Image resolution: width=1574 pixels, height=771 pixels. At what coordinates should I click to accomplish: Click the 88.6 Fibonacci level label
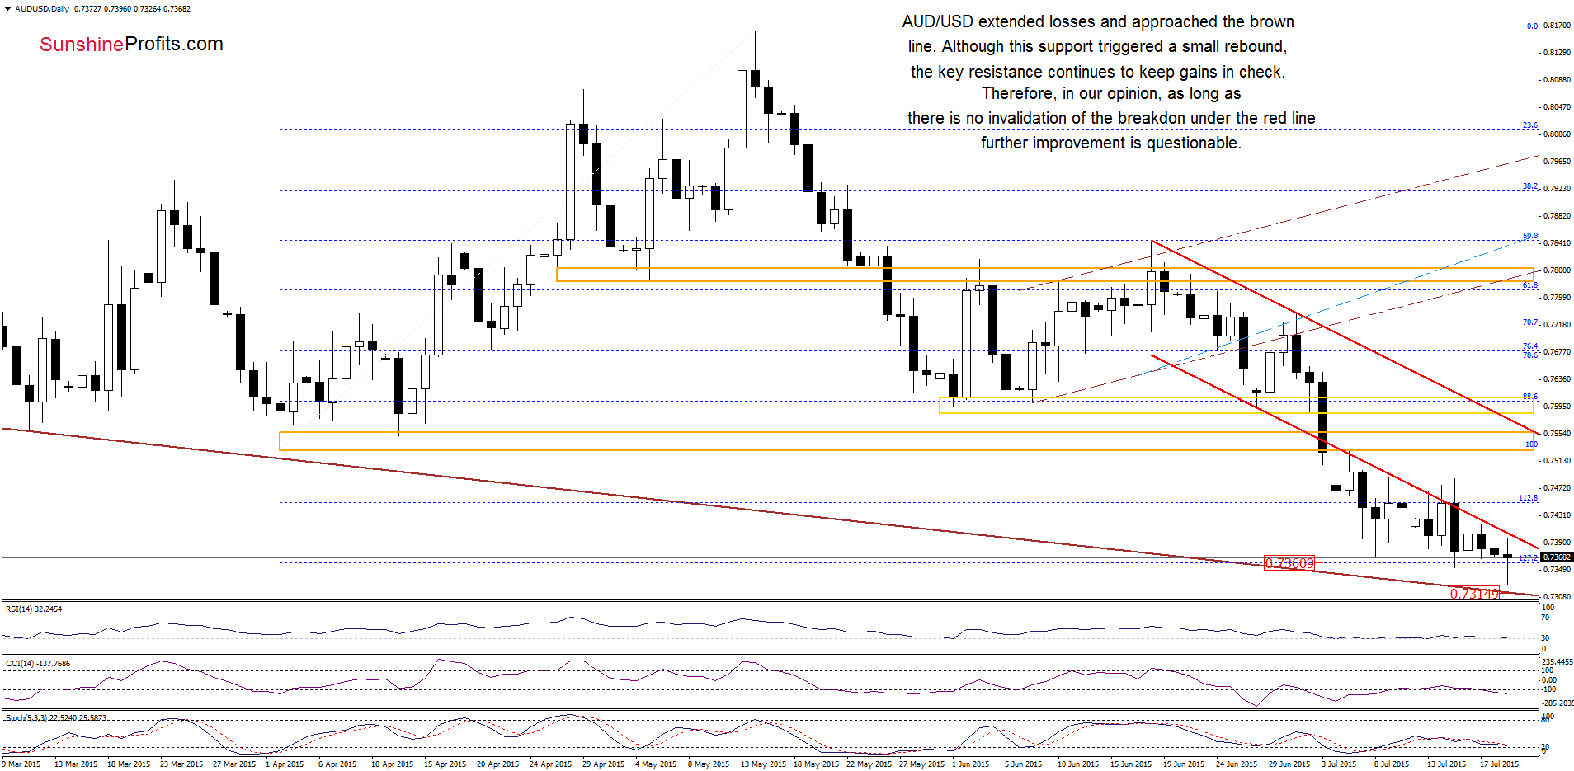pyautogui.click(x=1530, y=397)
